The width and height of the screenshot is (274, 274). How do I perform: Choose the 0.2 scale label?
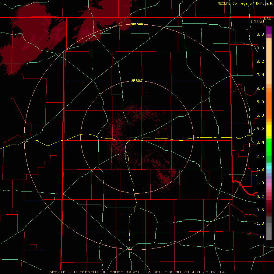tap(260, 197)
